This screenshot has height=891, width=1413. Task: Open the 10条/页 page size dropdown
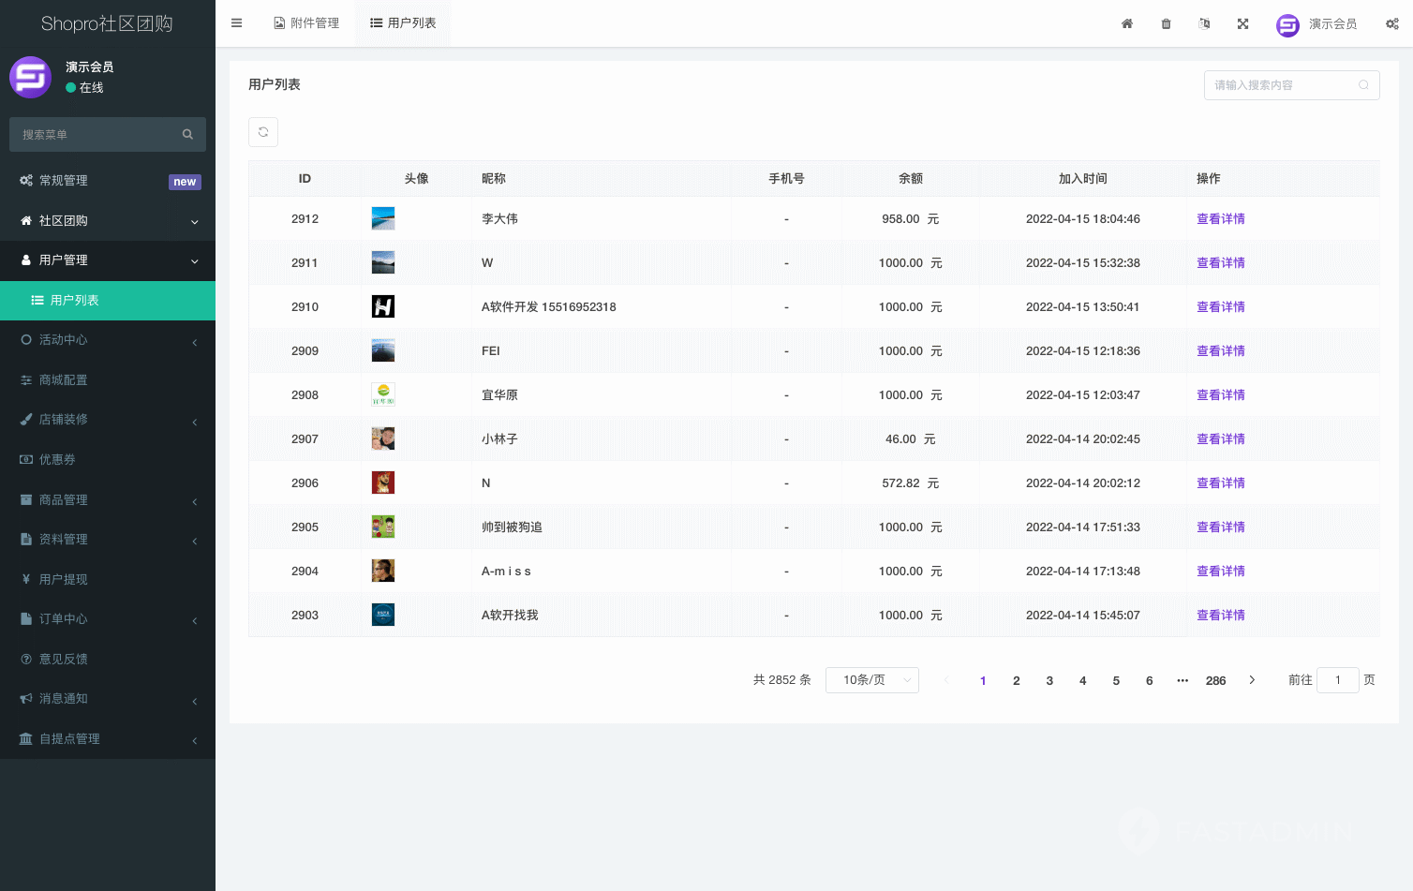871,680
